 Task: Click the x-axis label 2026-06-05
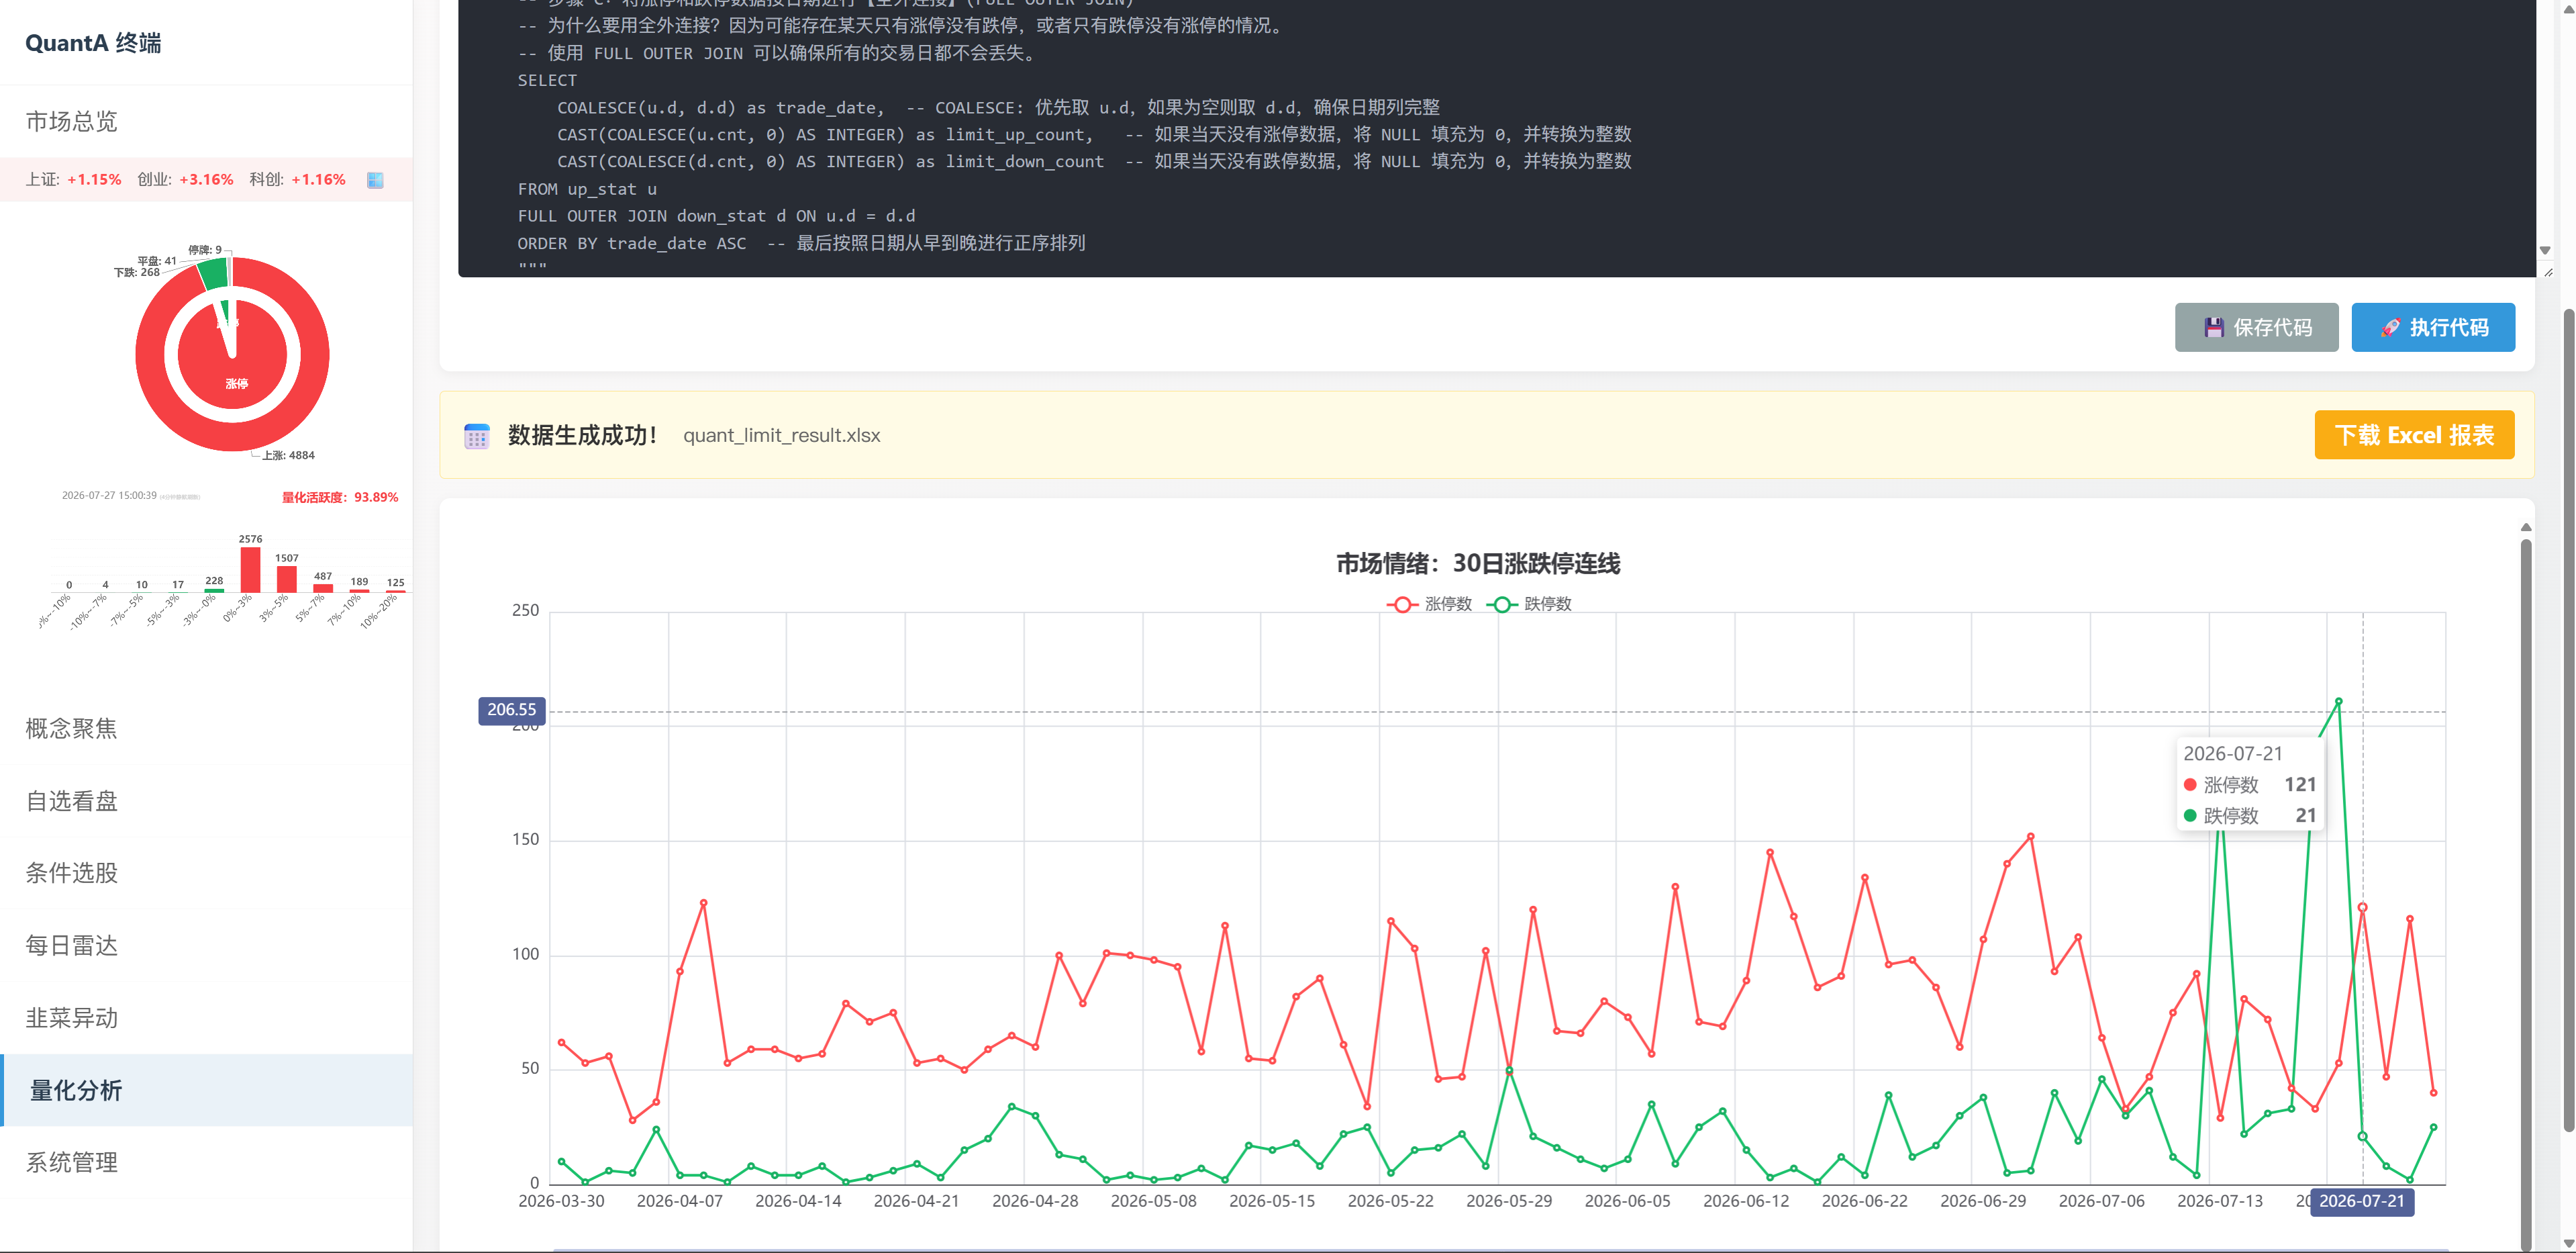pyautogui.click(x=1627, y=1201)
